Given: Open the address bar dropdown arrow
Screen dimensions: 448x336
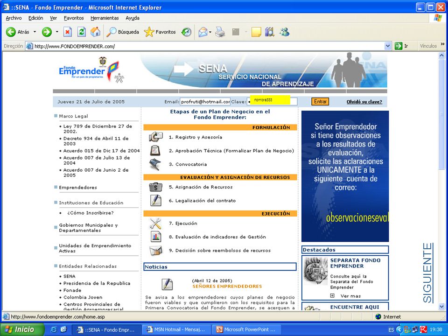Looking at the screenshot, I should point(388,46).
